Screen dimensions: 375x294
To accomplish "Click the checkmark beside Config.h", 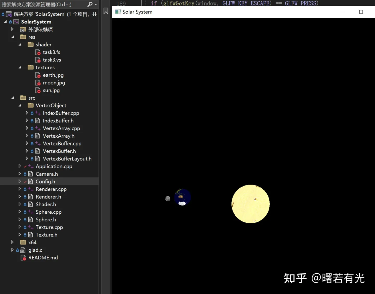I will 25,181.
